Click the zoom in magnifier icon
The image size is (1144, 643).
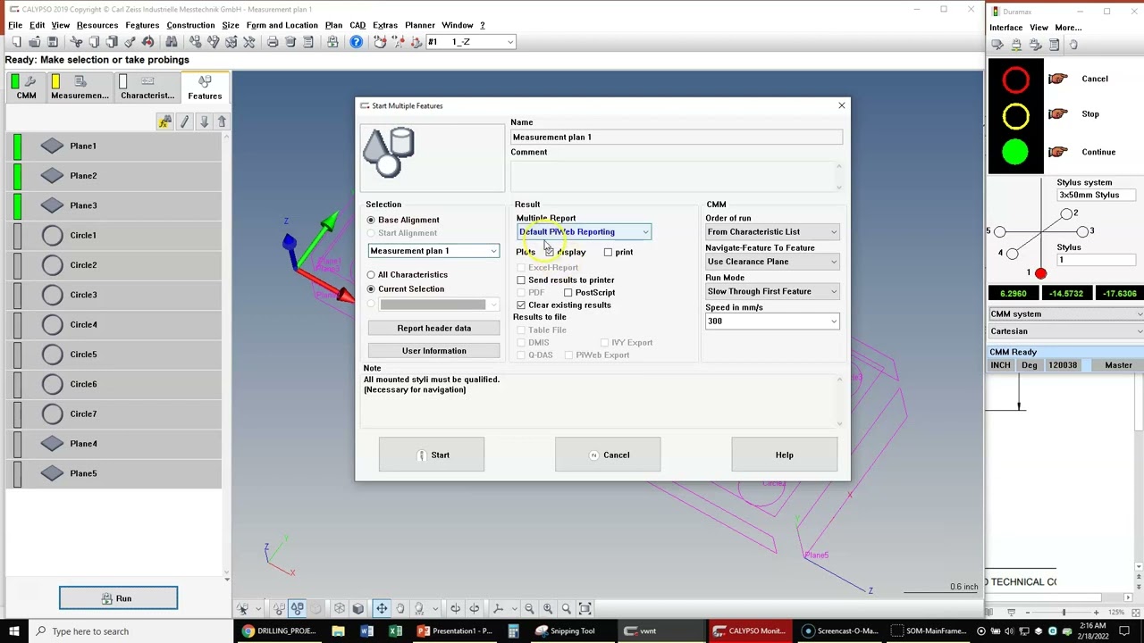[x=548, y=608]
